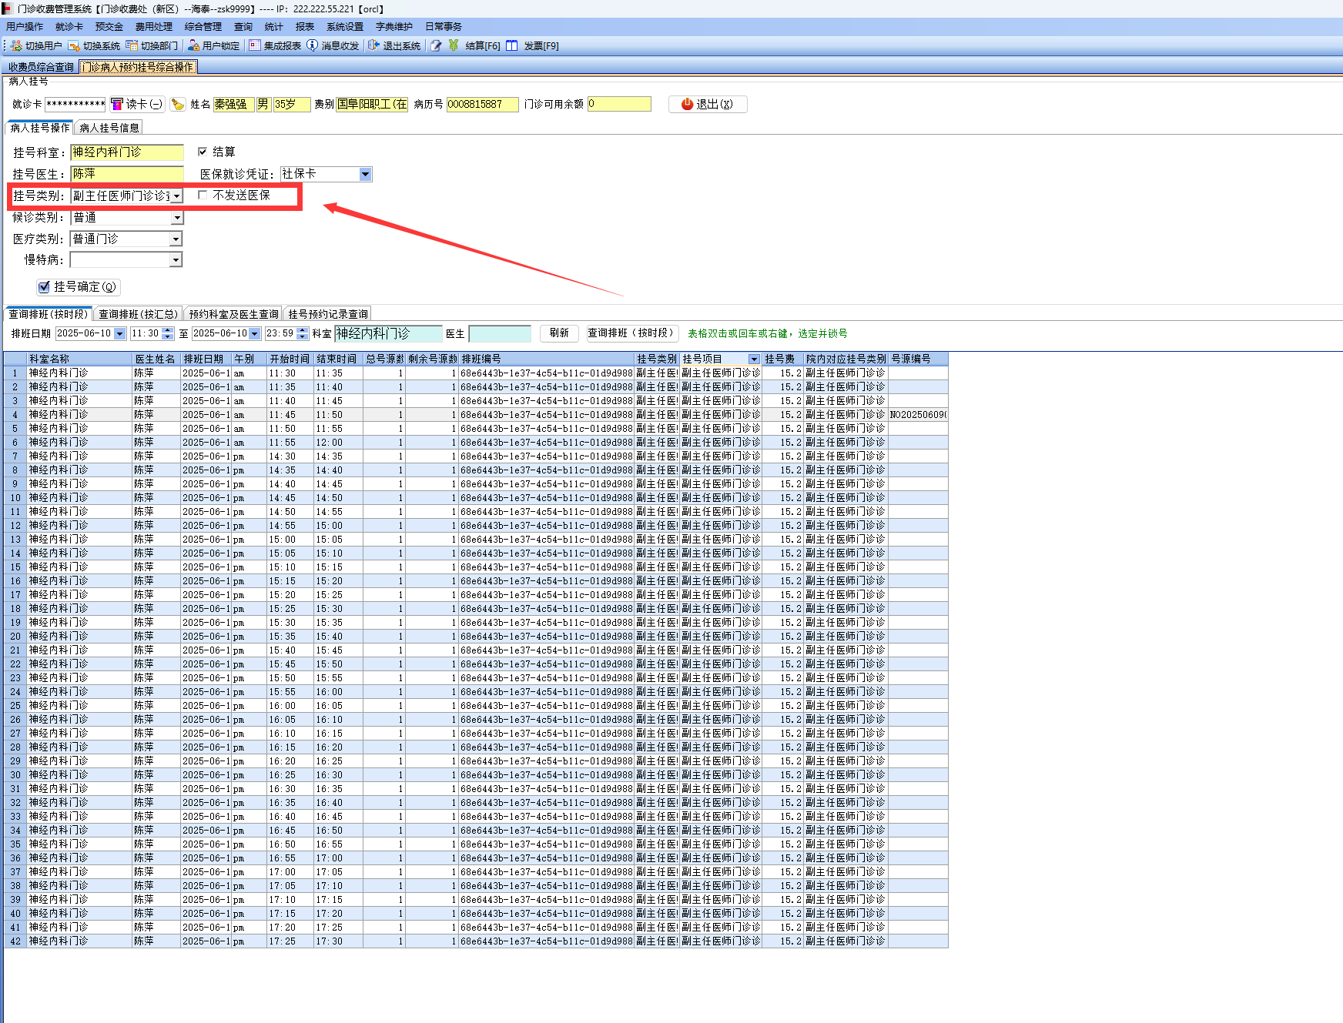Click the 发票[F9] invoice icon

[x=512, y=46]
